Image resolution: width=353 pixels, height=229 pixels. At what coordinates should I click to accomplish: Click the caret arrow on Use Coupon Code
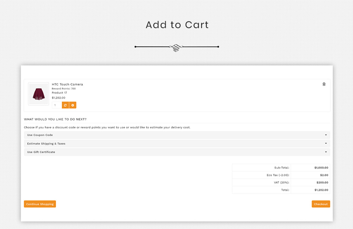(326, 135)
